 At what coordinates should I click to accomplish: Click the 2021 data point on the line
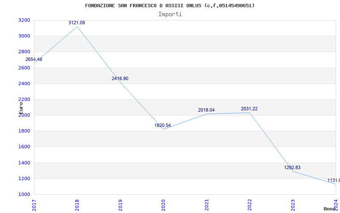[207, 114]
